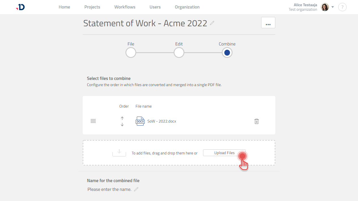This screenshot has width=358, height=201.
Task: Open the Organization navigation link
Action: click(x=187, y=7)
